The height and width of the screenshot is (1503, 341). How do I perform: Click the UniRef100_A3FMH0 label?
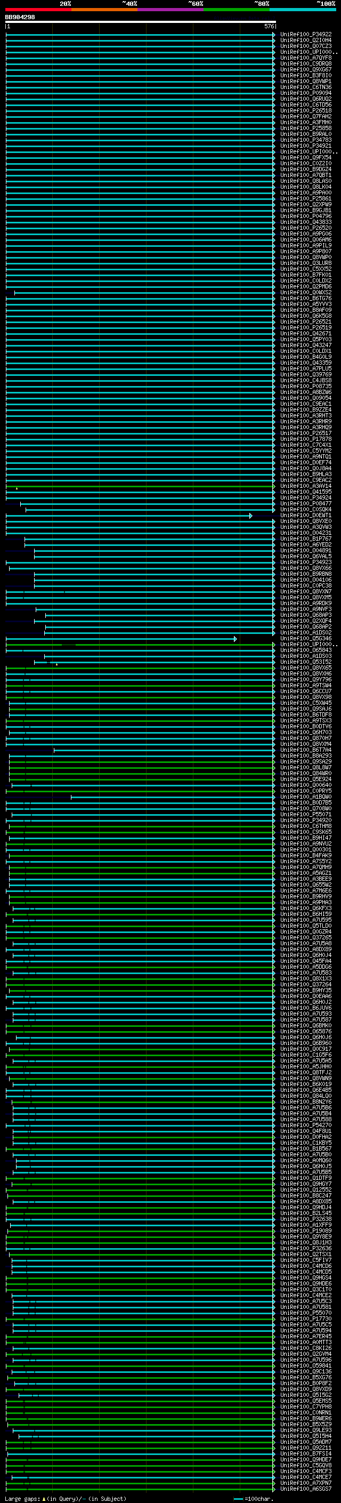coord(305,123)
